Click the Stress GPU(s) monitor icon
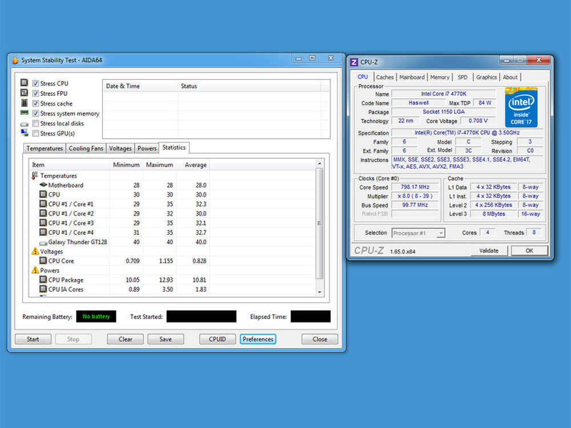 25,133
